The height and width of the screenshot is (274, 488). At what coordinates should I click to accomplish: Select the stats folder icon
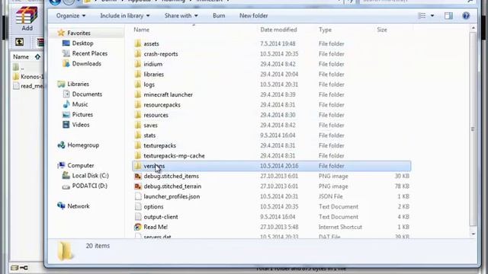click(x=138, y=135)
